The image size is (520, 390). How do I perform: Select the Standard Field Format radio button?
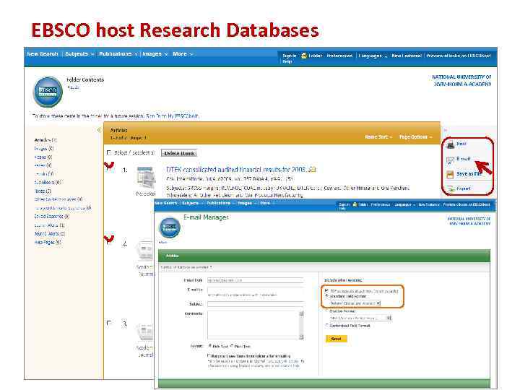(x=326, y=295)
